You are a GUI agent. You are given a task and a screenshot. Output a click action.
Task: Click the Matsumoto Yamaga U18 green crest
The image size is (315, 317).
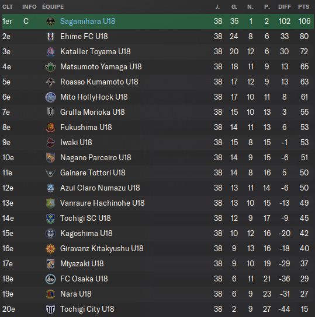coord(50,66)
